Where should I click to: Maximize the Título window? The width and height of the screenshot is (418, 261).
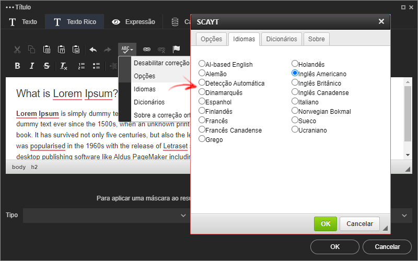coord(403,7)
